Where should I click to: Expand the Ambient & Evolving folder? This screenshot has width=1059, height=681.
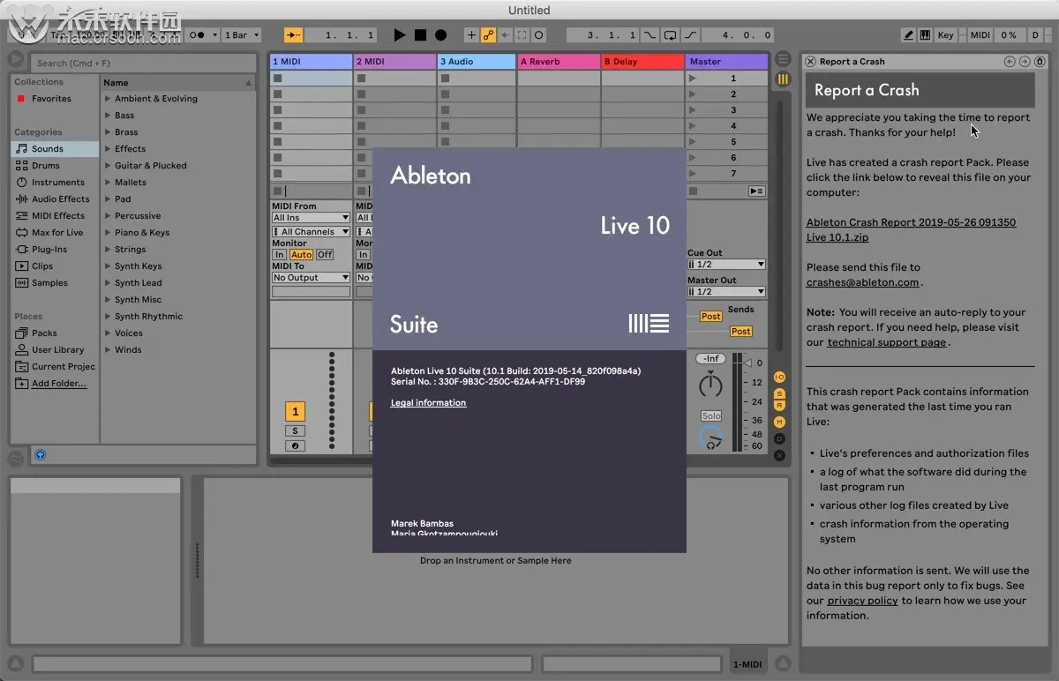pyautogui.click(x=108, y=99)
